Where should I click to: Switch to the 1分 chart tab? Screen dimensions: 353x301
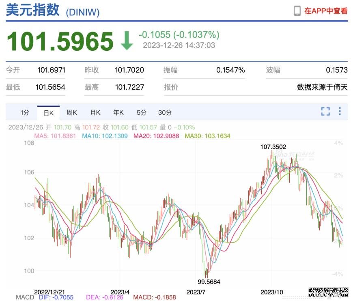click(x=25, y=112)
